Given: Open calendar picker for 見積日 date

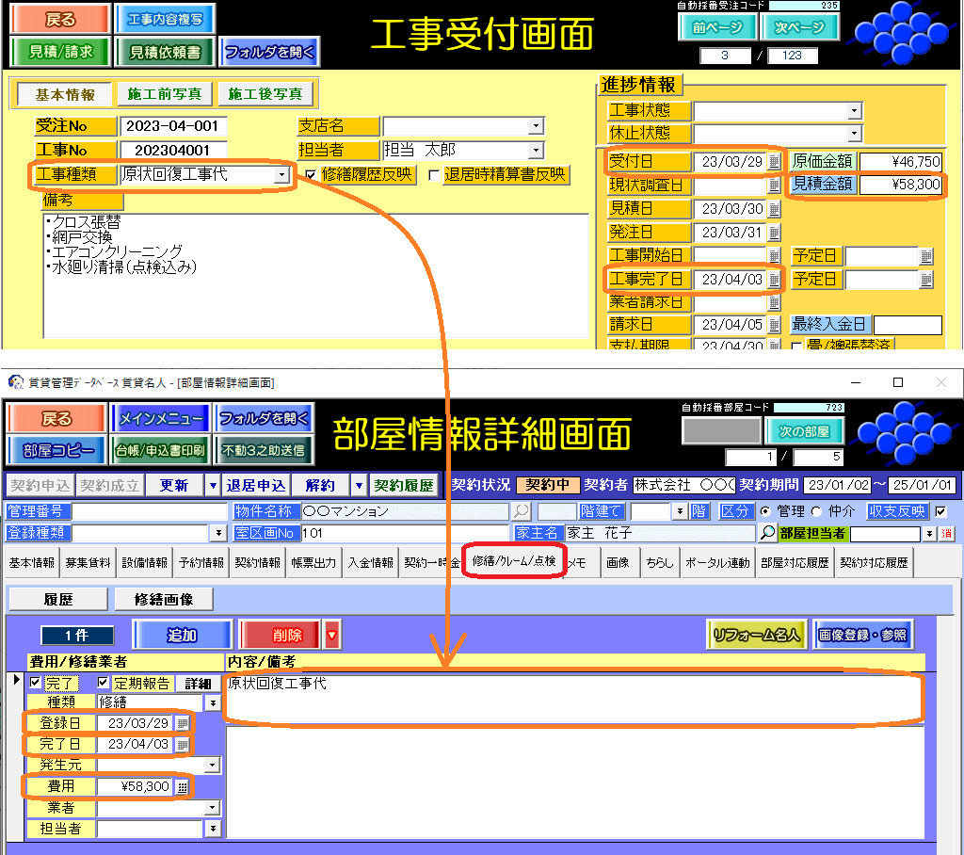Looking at the screenshot, I should click(x=774, y=209).
